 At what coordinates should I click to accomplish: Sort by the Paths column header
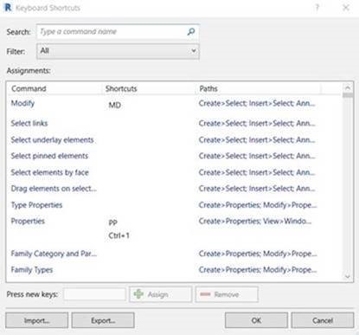[208, 88]
